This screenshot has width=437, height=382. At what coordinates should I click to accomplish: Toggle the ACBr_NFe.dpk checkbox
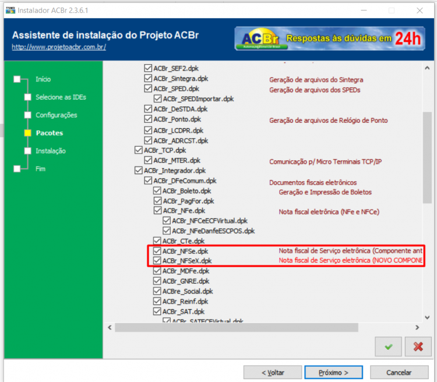tap(157, 210)
